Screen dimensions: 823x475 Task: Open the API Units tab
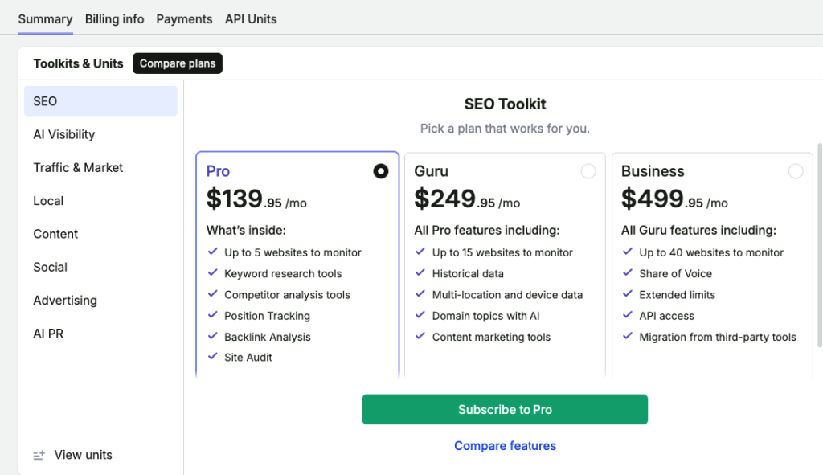(251, 19)
